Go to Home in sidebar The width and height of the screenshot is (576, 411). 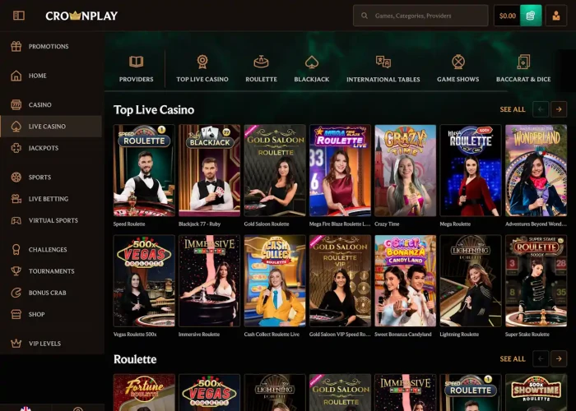[38, 76]
